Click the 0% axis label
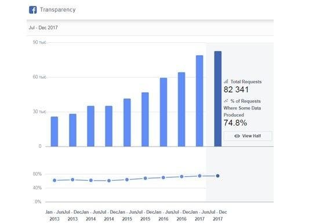The width and height of the screenshot is (316, 223). pos(38,202)
